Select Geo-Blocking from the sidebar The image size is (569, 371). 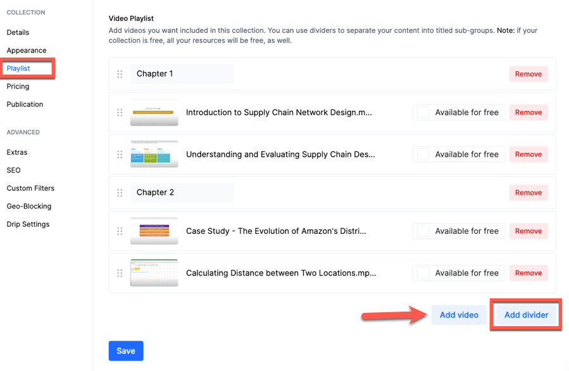point(29,206)
